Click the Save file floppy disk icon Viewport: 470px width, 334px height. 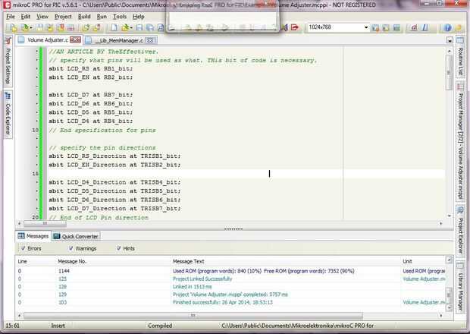[139, 27]
